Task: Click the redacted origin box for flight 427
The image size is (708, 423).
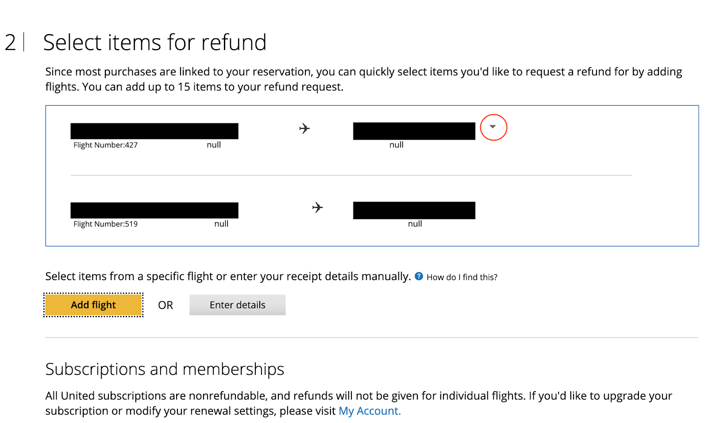Action: click(154, 131)
